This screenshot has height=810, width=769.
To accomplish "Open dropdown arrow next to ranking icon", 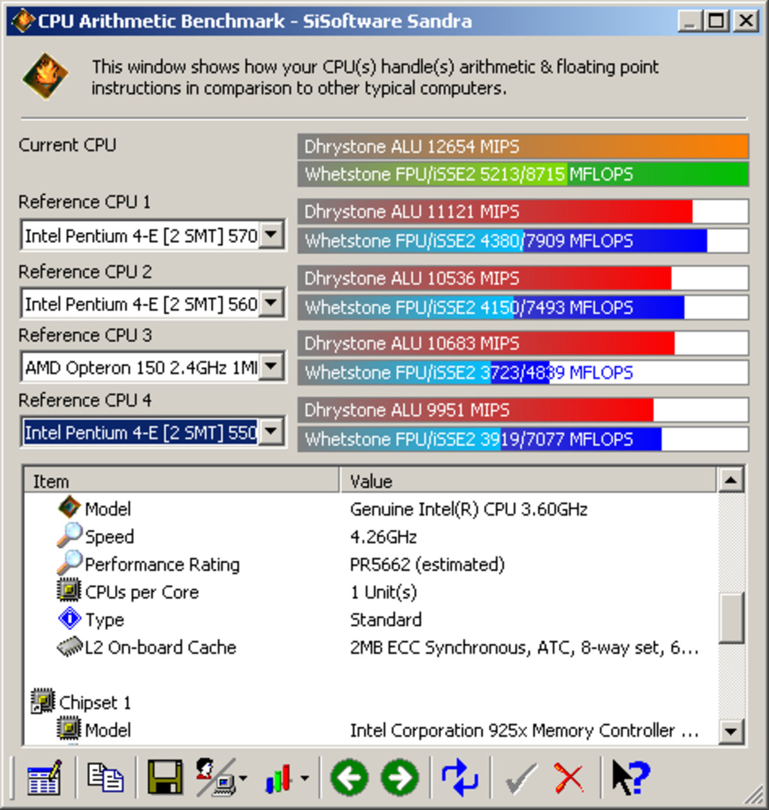I will pos(243,777).
